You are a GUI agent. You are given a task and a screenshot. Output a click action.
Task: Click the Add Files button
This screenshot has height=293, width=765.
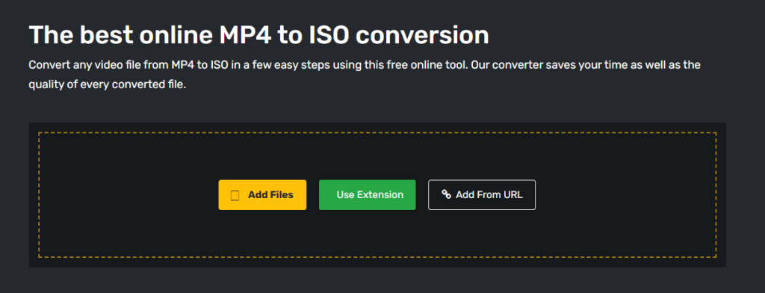click(262, 195)
